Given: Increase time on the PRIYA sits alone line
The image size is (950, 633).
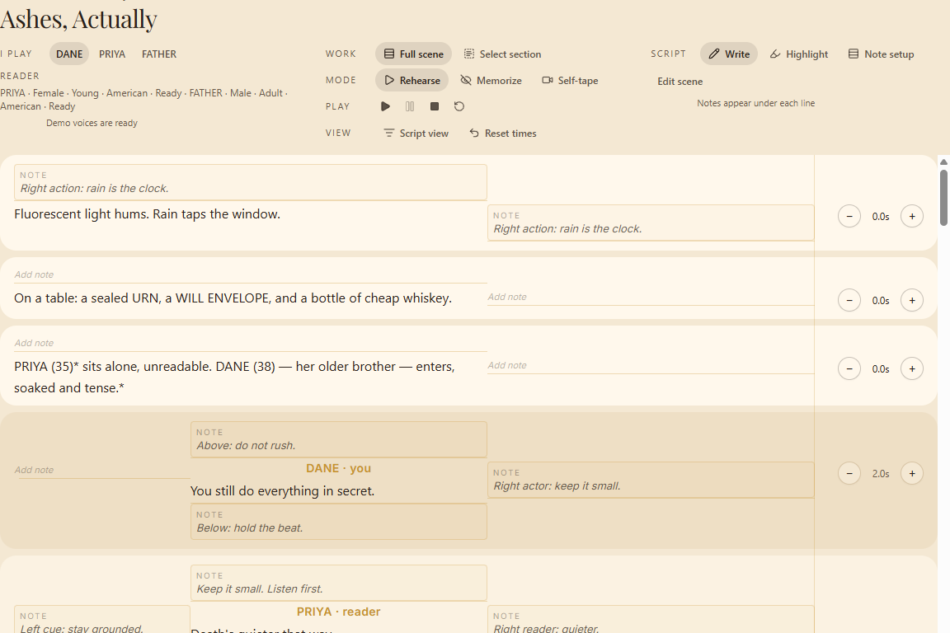Looking at the screenshot, I should 912,369.
